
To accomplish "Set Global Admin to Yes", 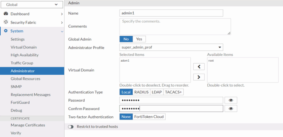I will point(139,39).
